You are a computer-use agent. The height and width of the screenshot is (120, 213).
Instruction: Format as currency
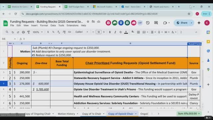[x=48, y=32]
